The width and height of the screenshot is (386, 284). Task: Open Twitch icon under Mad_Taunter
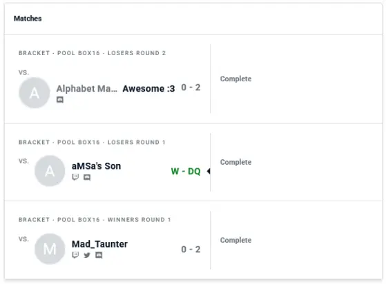(x=75, y=255)
